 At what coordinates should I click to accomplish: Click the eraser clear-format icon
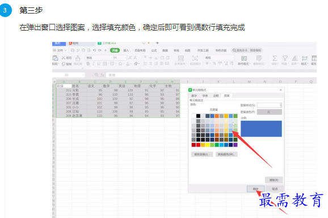tap(136, 64)
